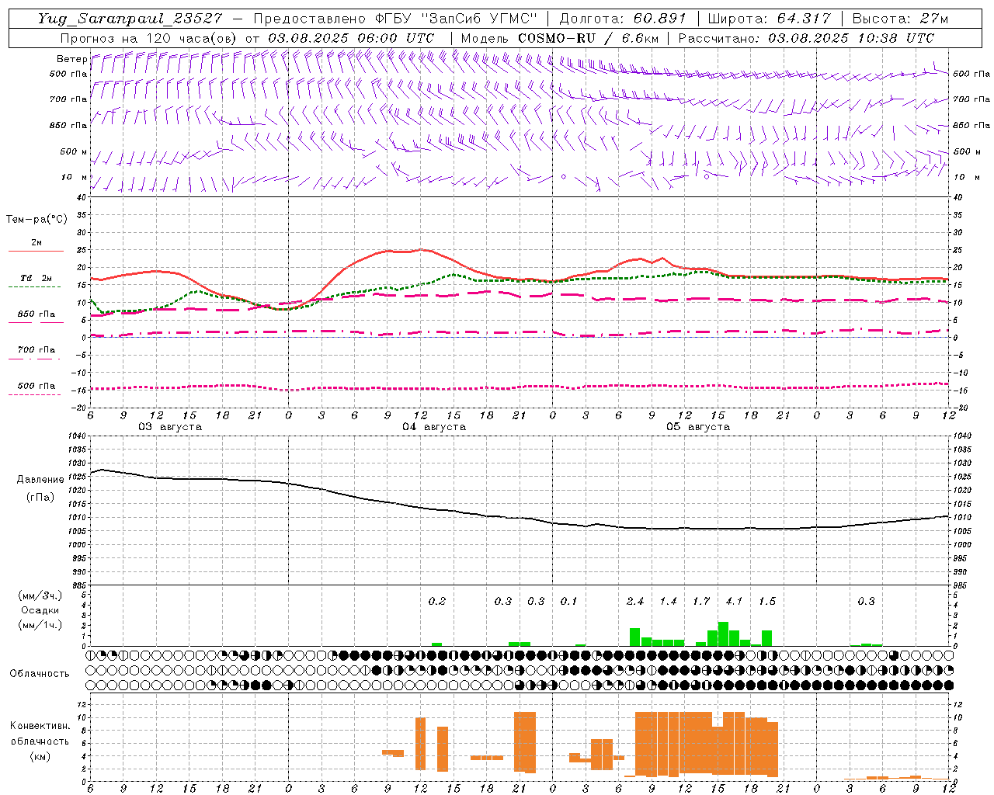This screenshot has height=795, width=994.
Task: Click the 'Осадки' precipitation label
Action: coord(40,610)
